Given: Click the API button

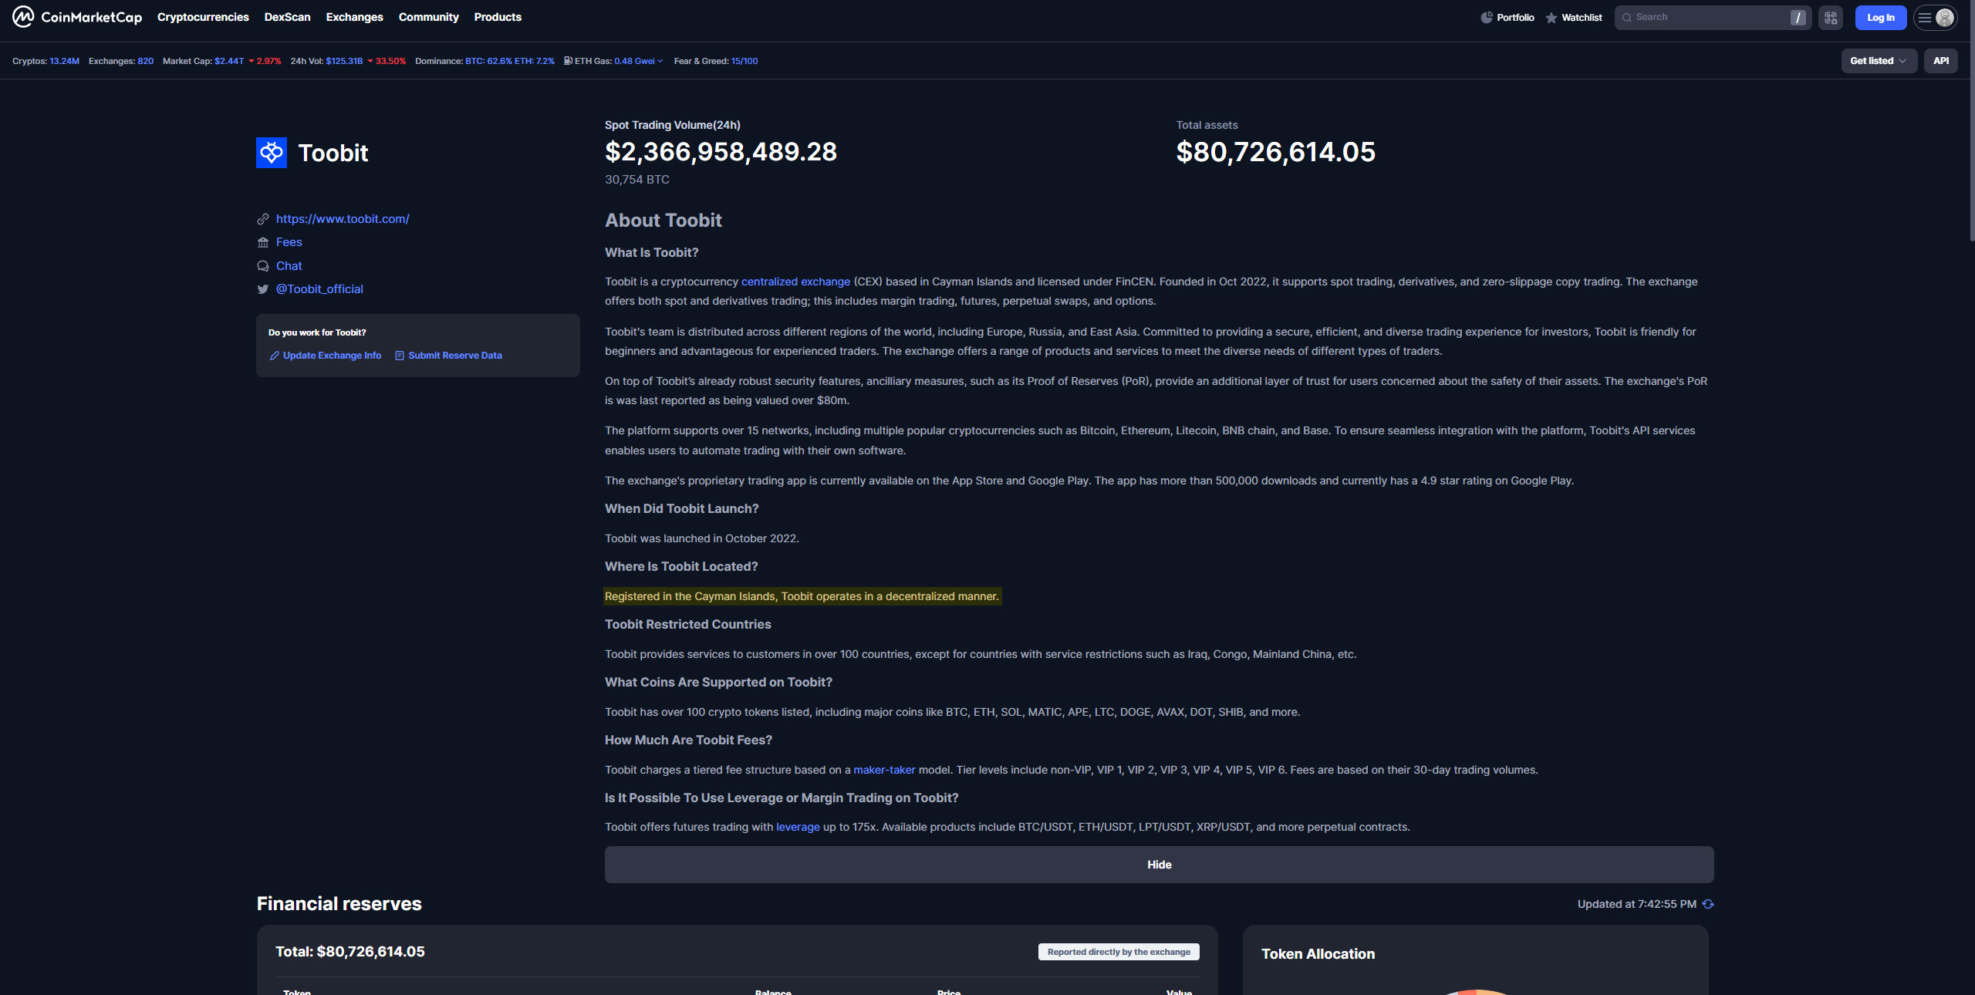Looking at the screenshot, I should pyautogui.click(x=1941, y=61).
